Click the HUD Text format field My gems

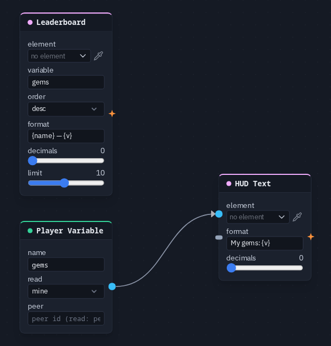(x=265, y=243)
